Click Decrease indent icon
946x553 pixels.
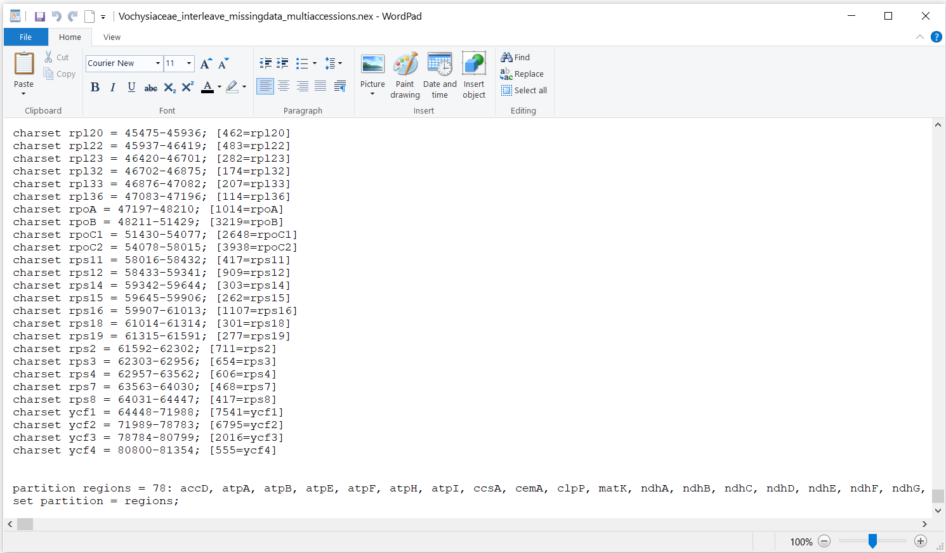coord(266,63)
